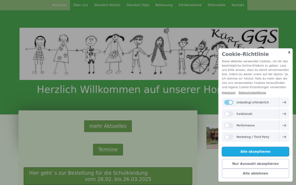Click the Cookie-Richtlinie dialog title
The height and width of the screenshot is (185, 296).
[x=245, y=54]
